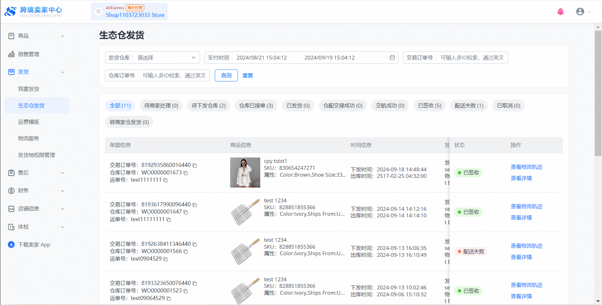Expand the 店铺信息 menu chevron
Image resolution: width=602 pixels, height=305 pixels.
[62, 209]
